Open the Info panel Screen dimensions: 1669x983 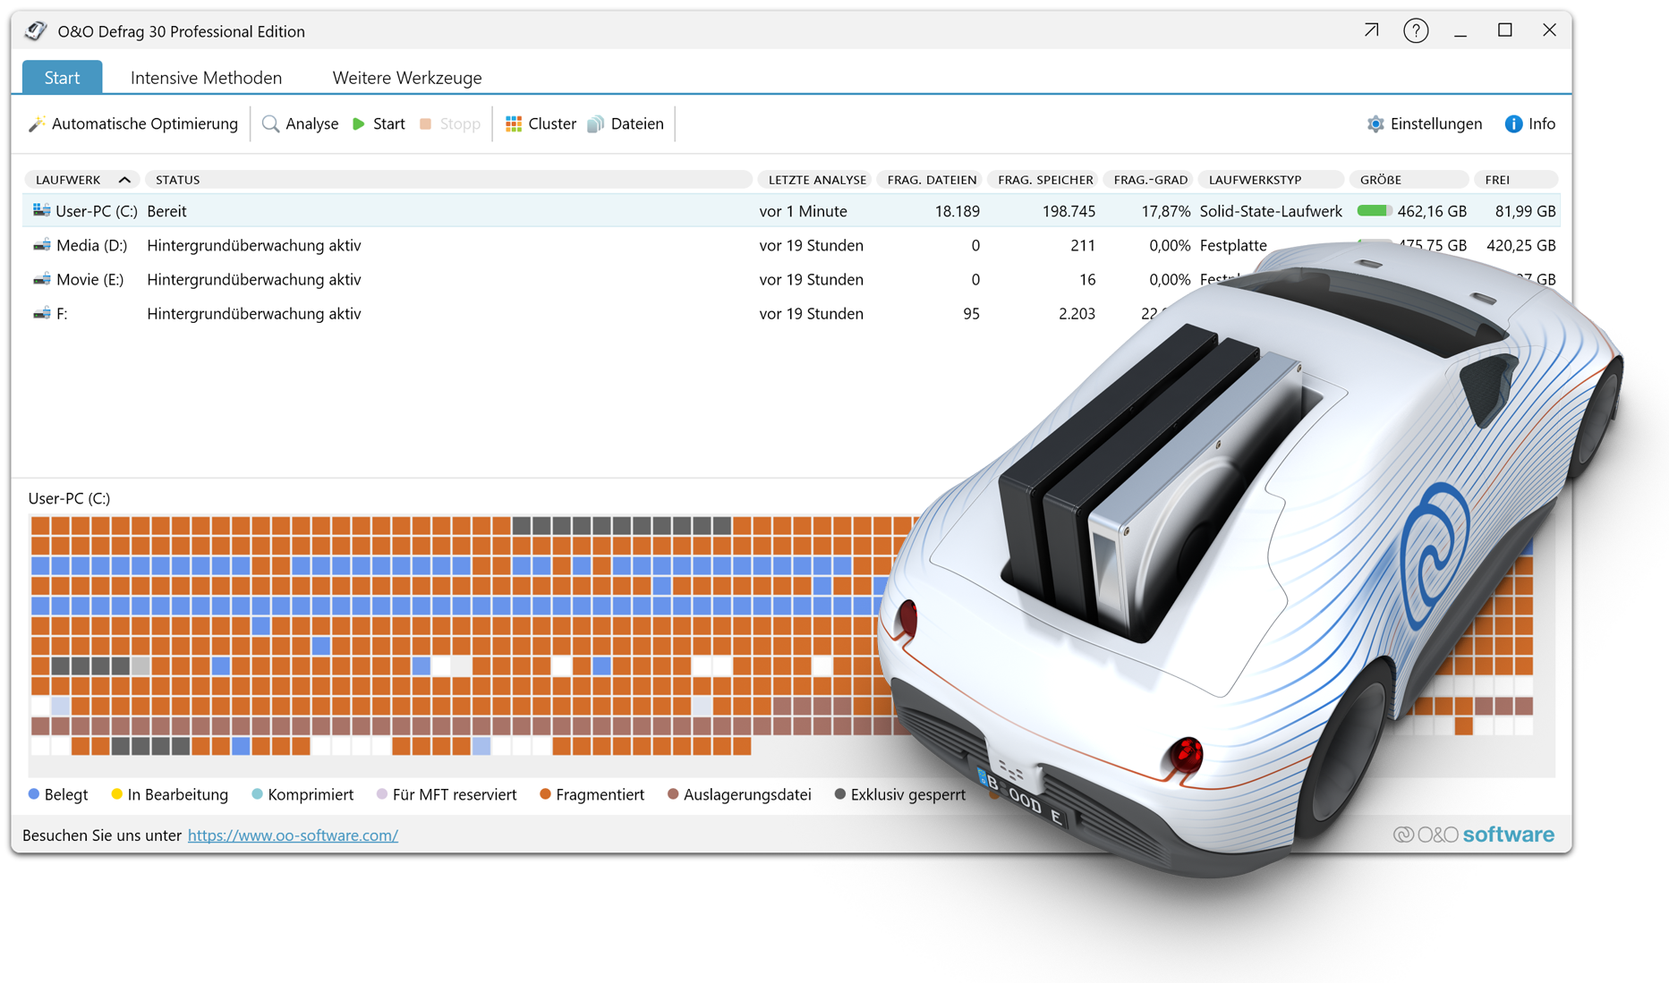[x=1529, y=123]
